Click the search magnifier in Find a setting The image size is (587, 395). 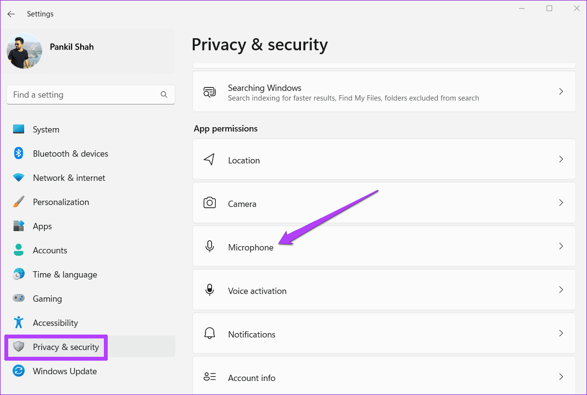164,94
